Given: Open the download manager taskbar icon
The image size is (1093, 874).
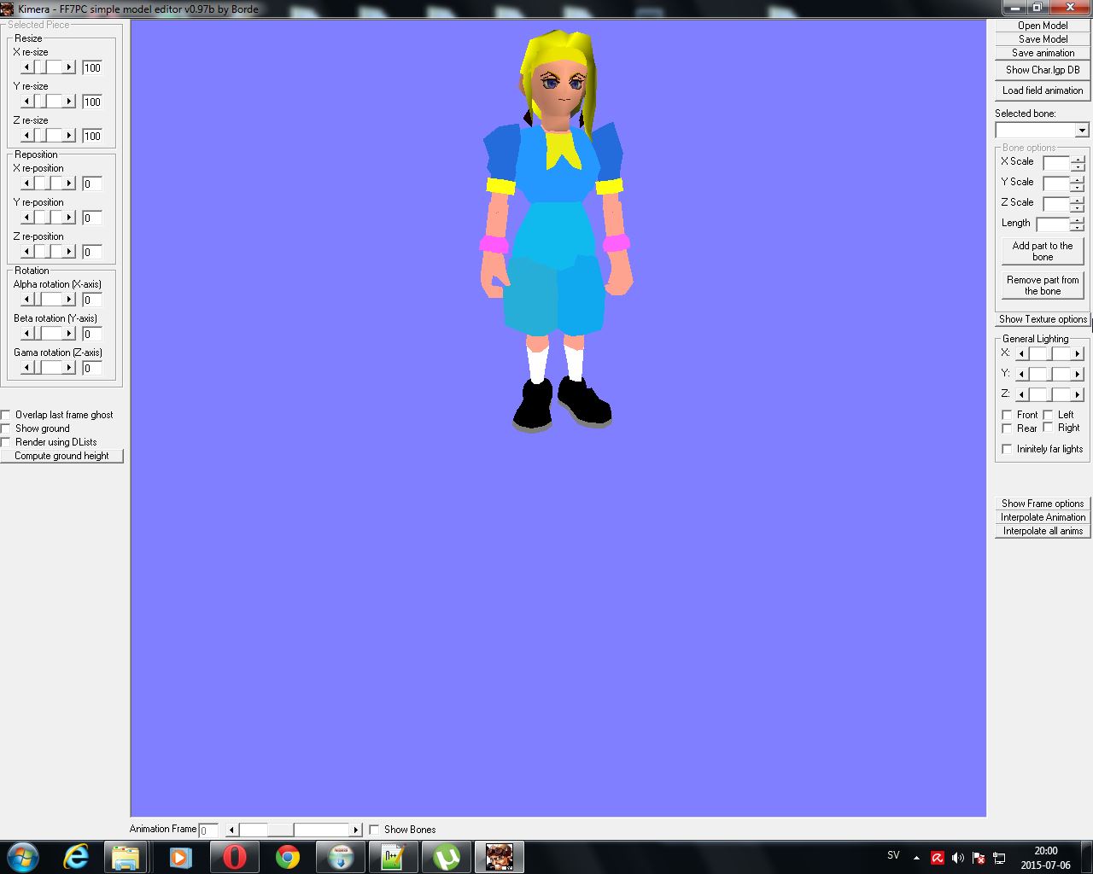Looking at the screenshot, I should [341, 857].
